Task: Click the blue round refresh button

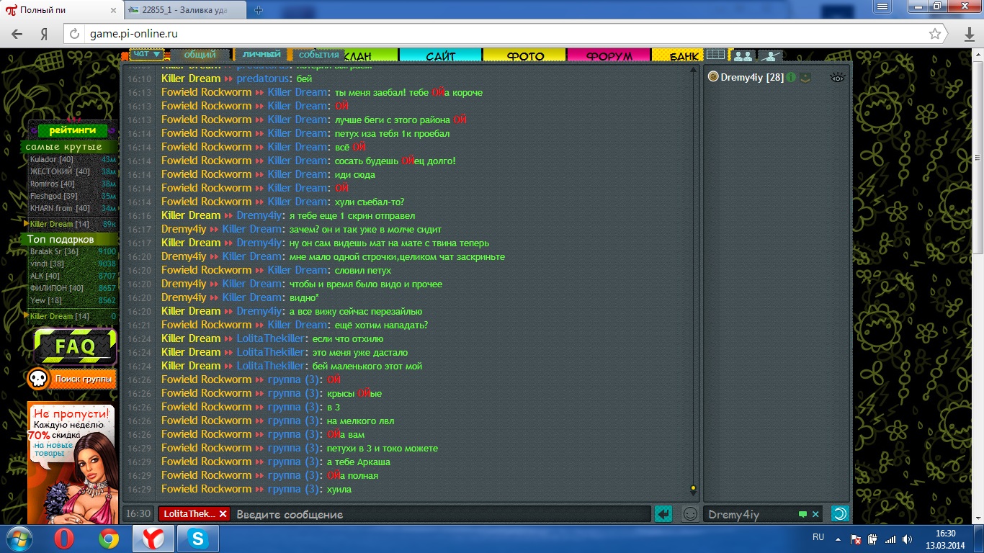Action: point(840,514)
